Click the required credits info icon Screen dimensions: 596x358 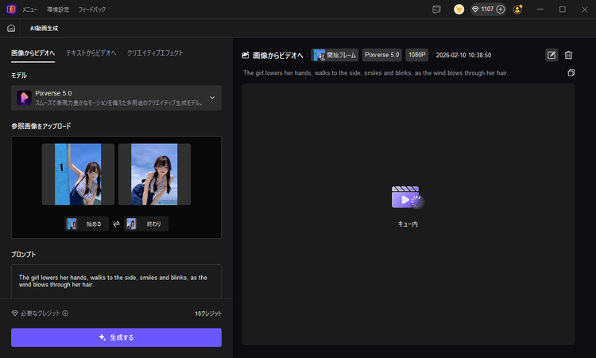tap(65, 313)
